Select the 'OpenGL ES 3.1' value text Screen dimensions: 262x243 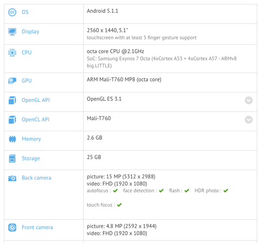click(104, 99)
